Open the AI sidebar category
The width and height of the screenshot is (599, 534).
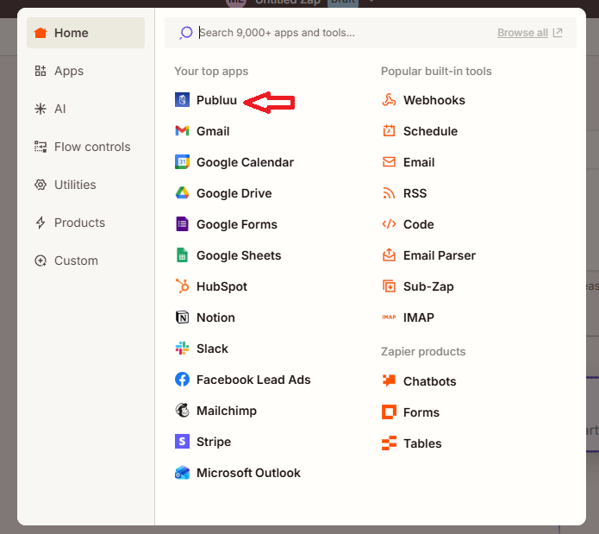point(85,109)
